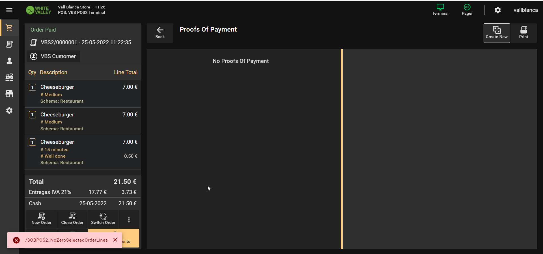This screenshot has width=543, height=254.
Task: Click the Close Order button
Action: [72, 219]
